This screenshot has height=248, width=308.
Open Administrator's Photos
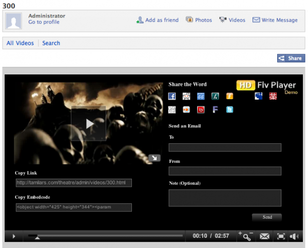coord(199,20)
